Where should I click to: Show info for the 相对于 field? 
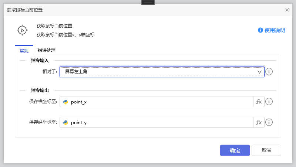click(x=269, y=72)
